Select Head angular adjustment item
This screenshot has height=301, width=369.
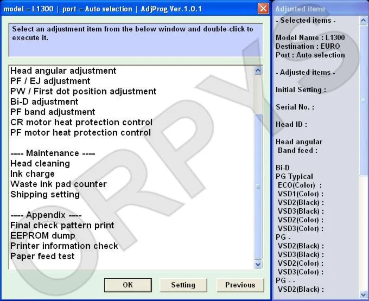(63, 71)
